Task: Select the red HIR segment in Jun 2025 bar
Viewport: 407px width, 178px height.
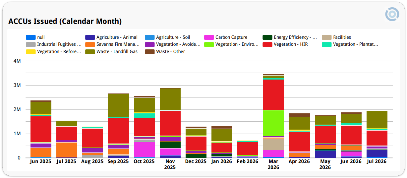Action: [41, 129]
